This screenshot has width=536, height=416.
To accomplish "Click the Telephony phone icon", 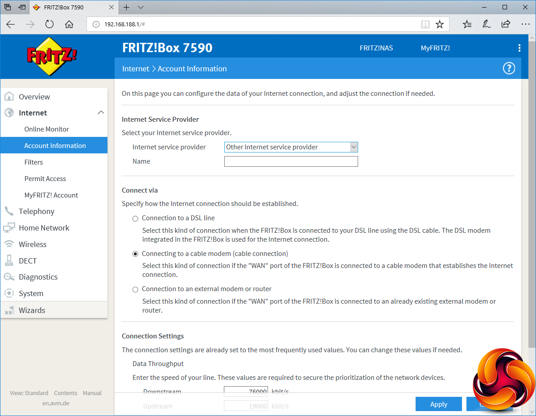I will pyautogui.click(x=9, y=211).
